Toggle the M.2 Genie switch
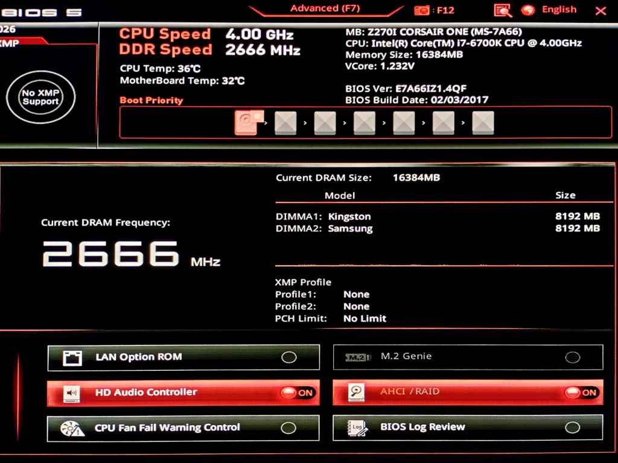The image size is (618, 463). click(x=572, y=357)
